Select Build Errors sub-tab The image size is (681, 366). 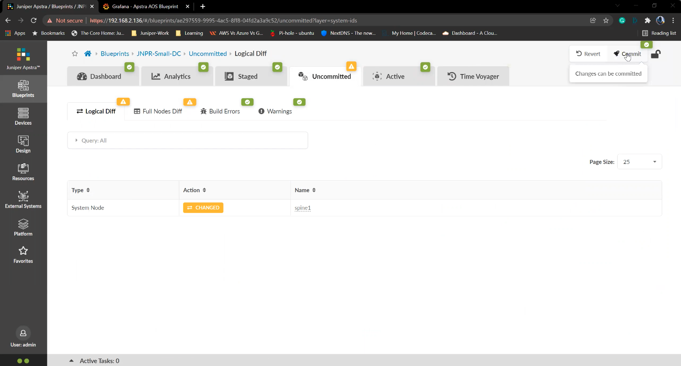coord(220,111)
